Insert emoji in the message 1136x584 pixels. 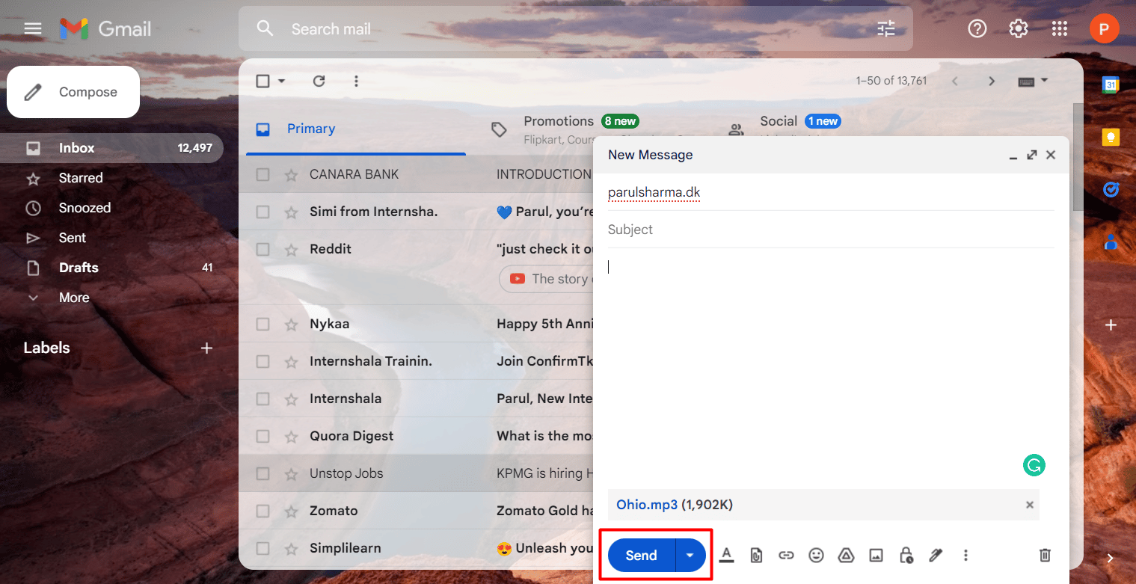817,555
